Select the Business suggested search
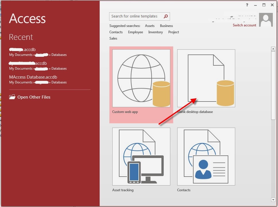 (166, 26)
